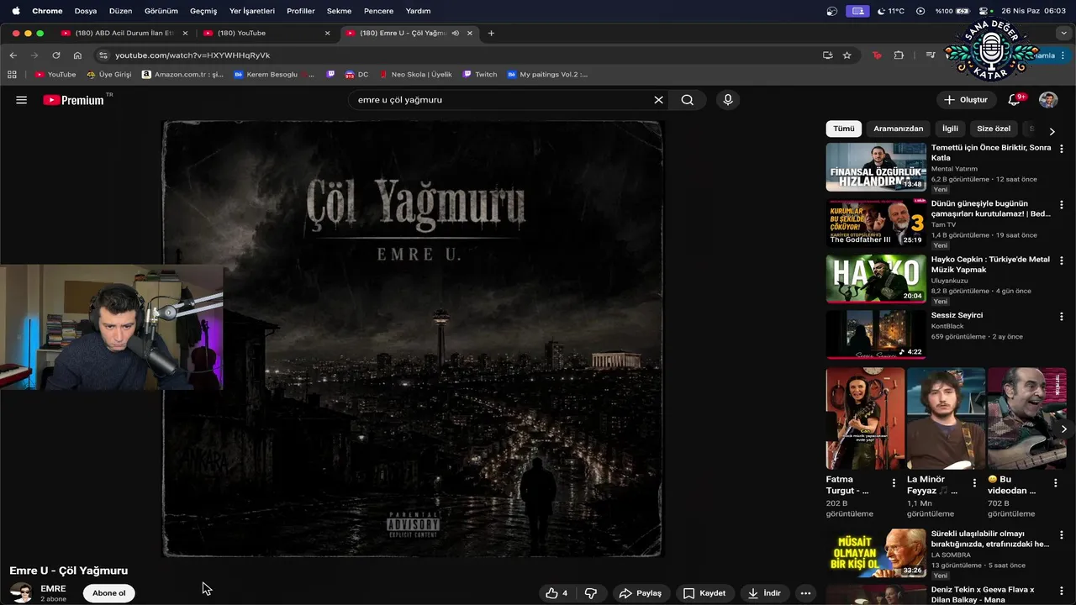Open Mental Yatırım channel name
Viewport: 1076px width, 605px height.
(954, 169)
